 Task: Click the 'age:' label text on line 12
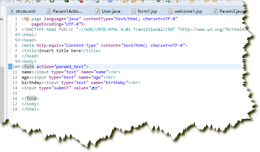[x=27, y=77]
